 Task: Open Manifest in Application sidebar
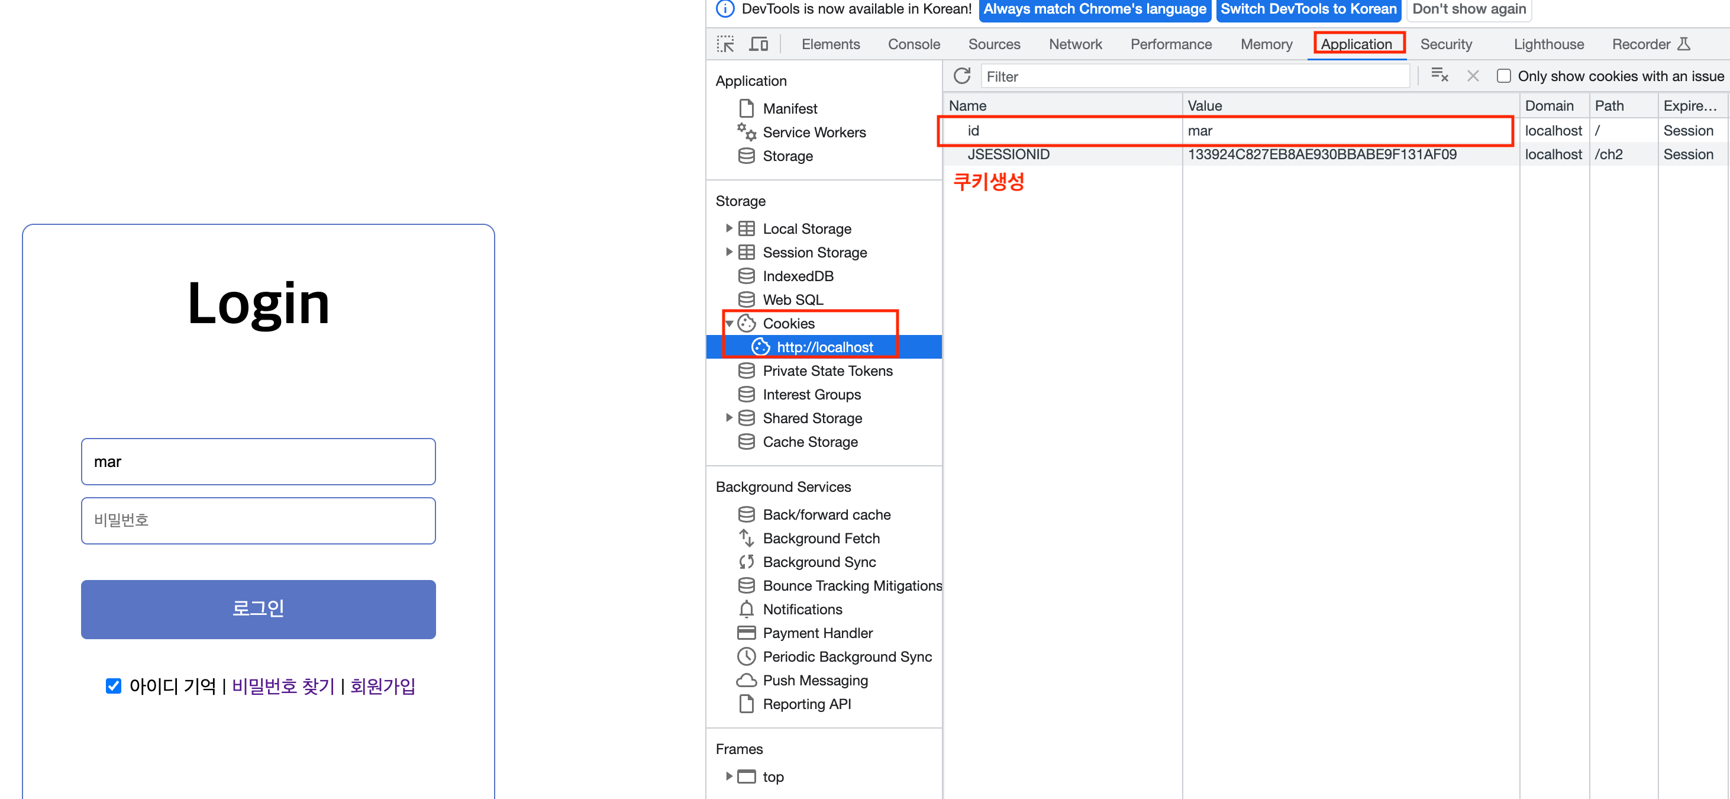pos(789,108)
